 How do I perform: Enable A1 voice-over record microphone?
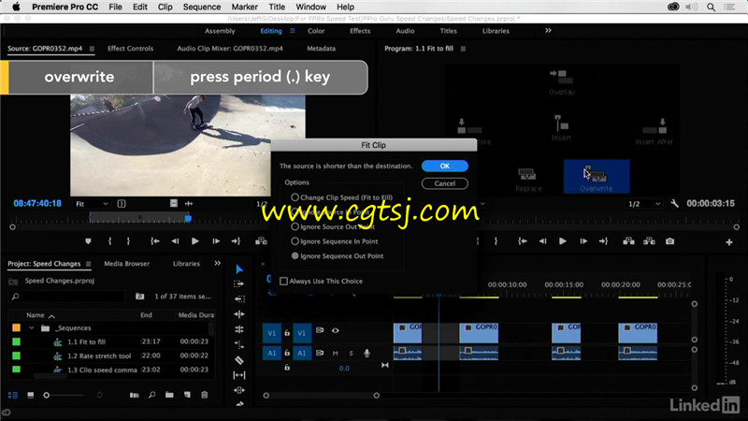[367, 354]
